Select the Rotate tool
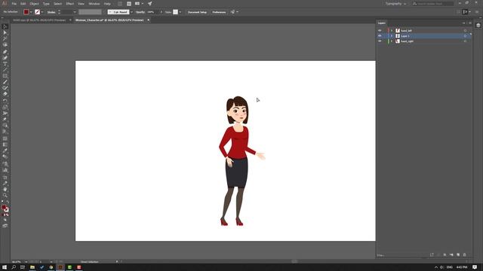 click(x=5, y=101)
